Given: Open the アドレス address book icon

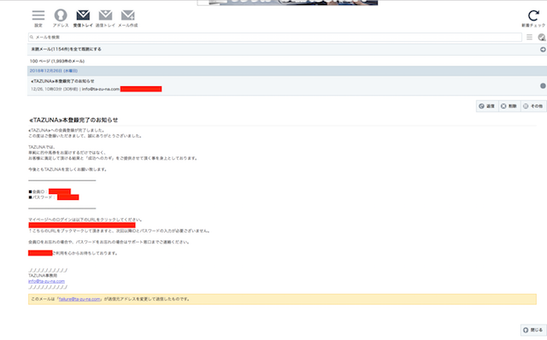Looking at the screenshot, I should tap(61, 15).
